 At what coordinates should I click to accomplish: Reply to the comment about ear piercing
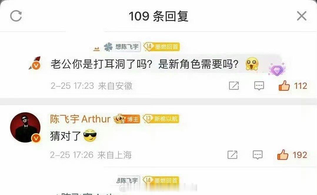259,86
